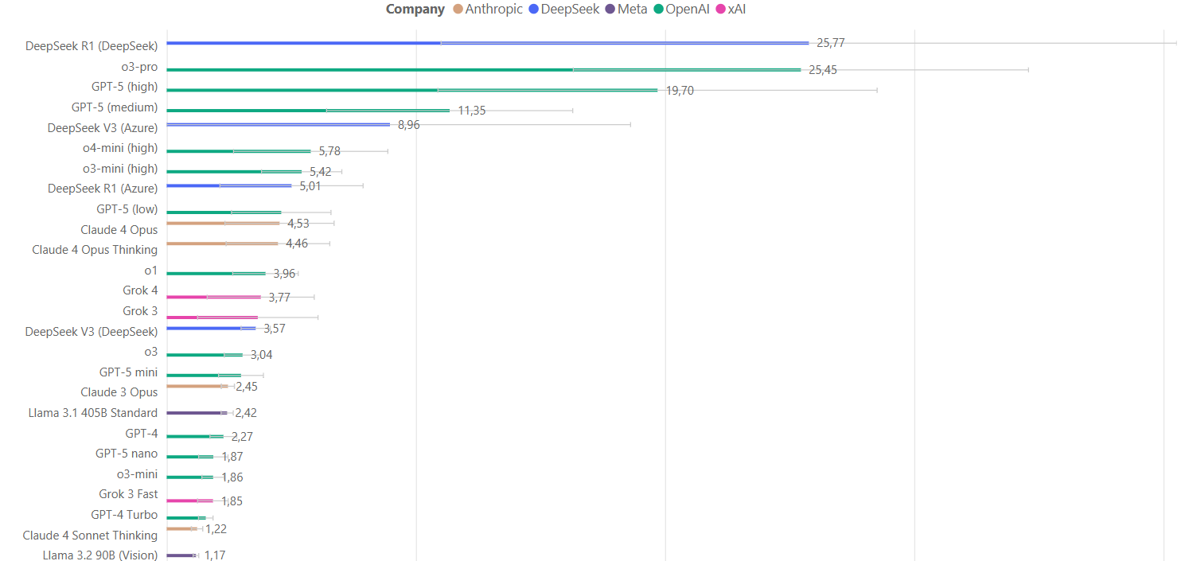Click the 8,96 data label
The image size is (1185, 561).
(x=409, y=125)
